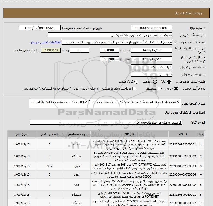Click the delivery city field سرخس

152,74
